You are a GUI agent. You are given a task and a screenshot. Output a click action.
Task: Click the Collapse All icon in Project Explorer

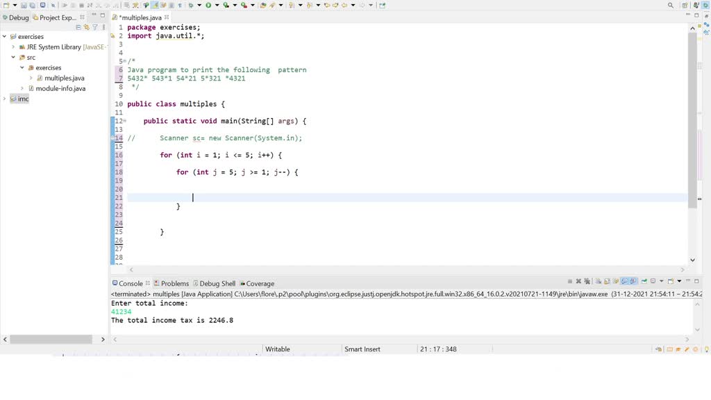coord(78,27)
